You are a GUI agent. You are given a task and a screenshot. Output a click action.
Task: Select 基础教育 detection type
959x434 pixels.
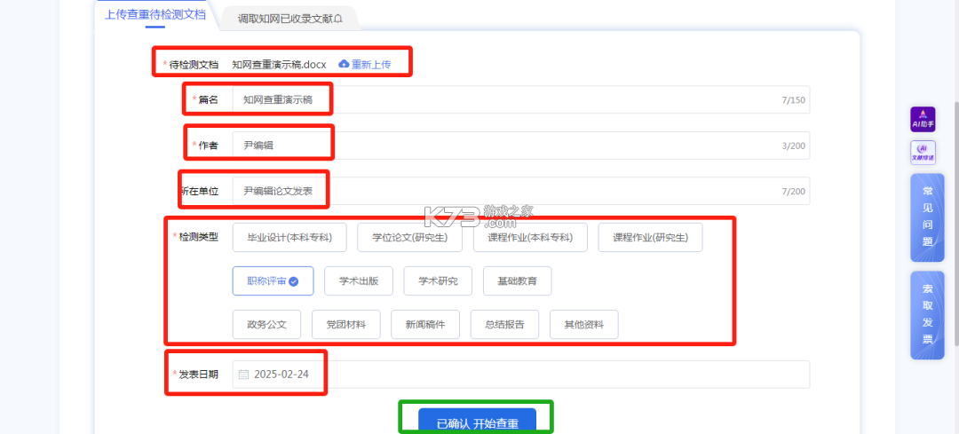click(518, 281)
